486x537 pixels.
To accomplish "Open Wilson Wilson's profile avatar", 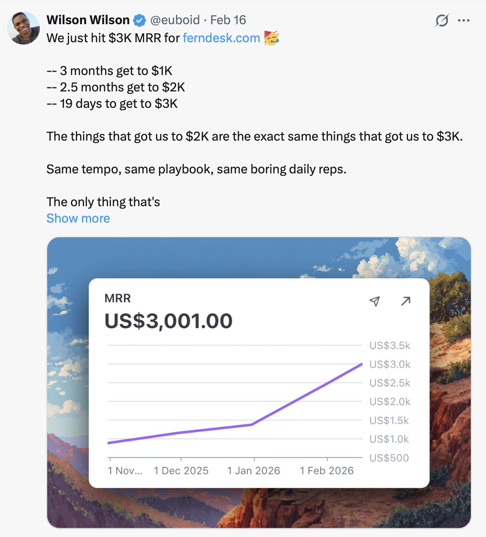I will (23, 28).
